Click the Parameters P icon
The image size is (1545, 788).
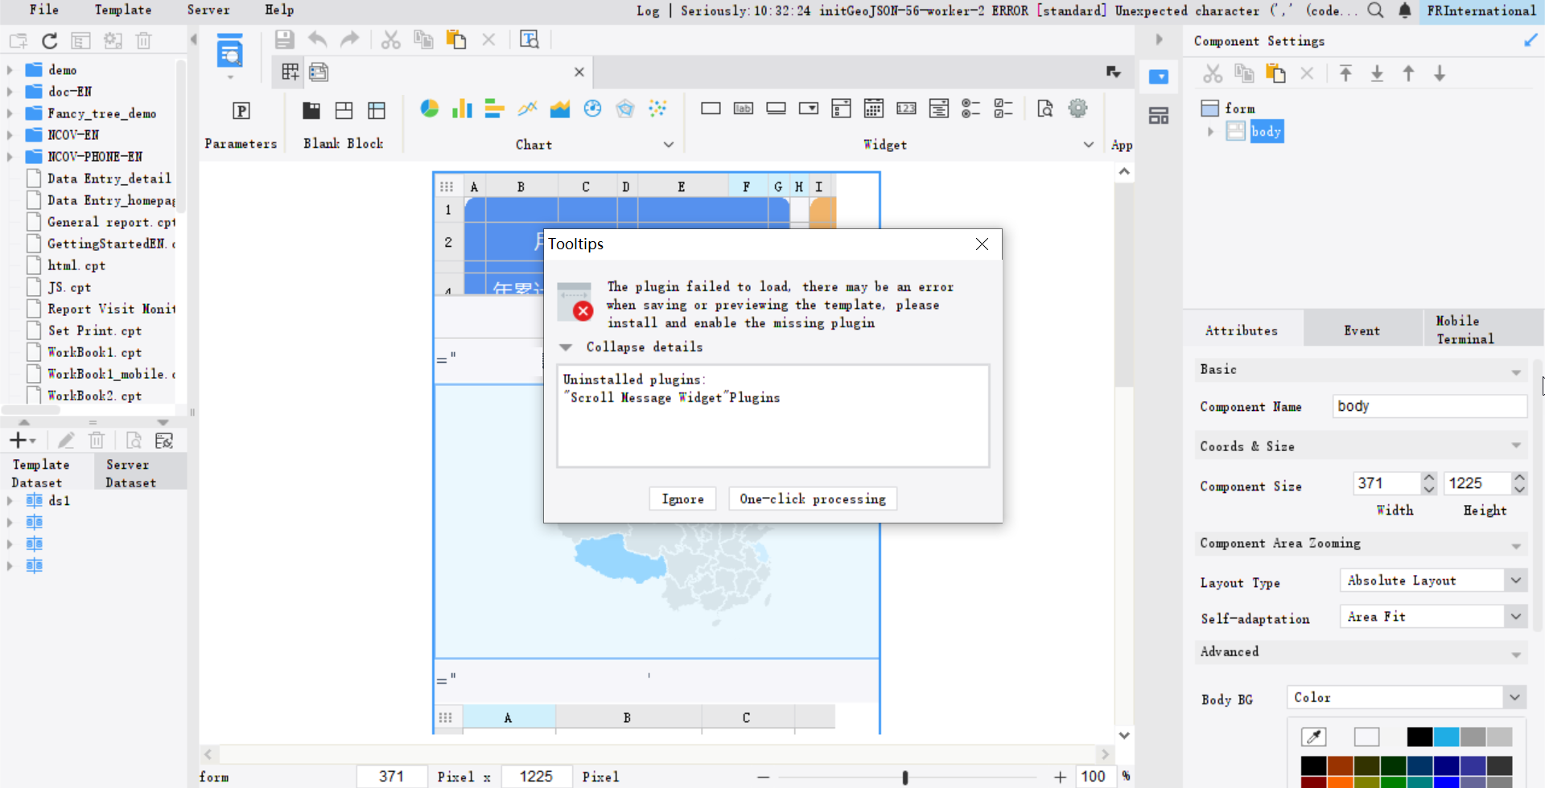tap(241, 110)
